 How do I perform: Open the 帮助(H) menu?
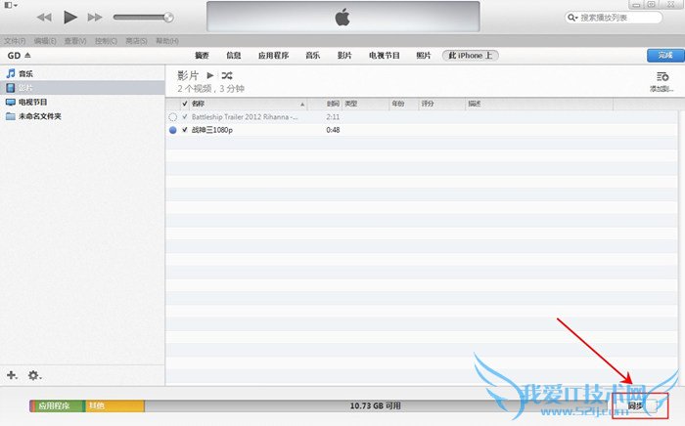[x=167, y=41]
